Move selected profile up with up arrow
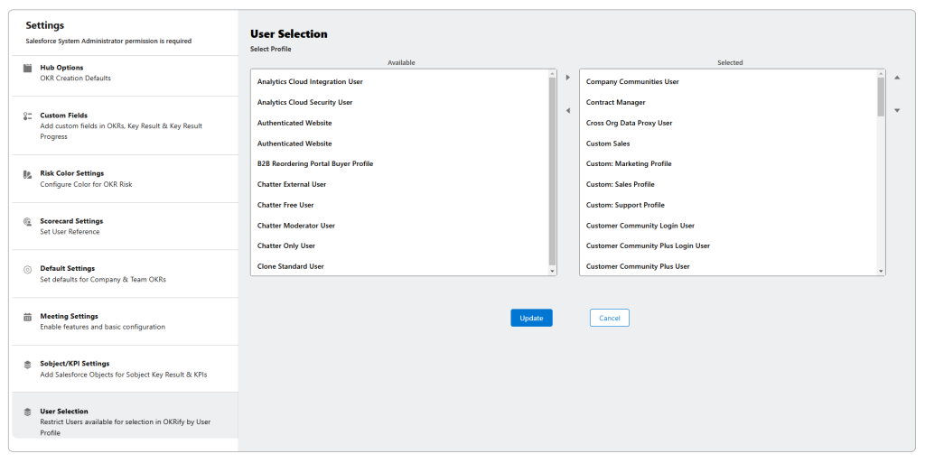 897,78
